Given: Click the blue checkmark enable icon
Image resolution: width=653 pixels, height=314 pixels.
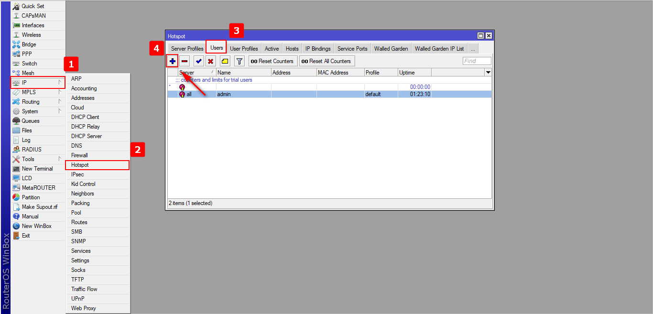Looking at the screenshot, I should pos(198,61).
